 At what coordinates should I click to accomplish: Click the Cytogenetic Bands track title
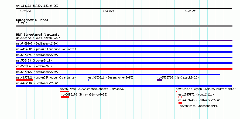click(32, 20)
